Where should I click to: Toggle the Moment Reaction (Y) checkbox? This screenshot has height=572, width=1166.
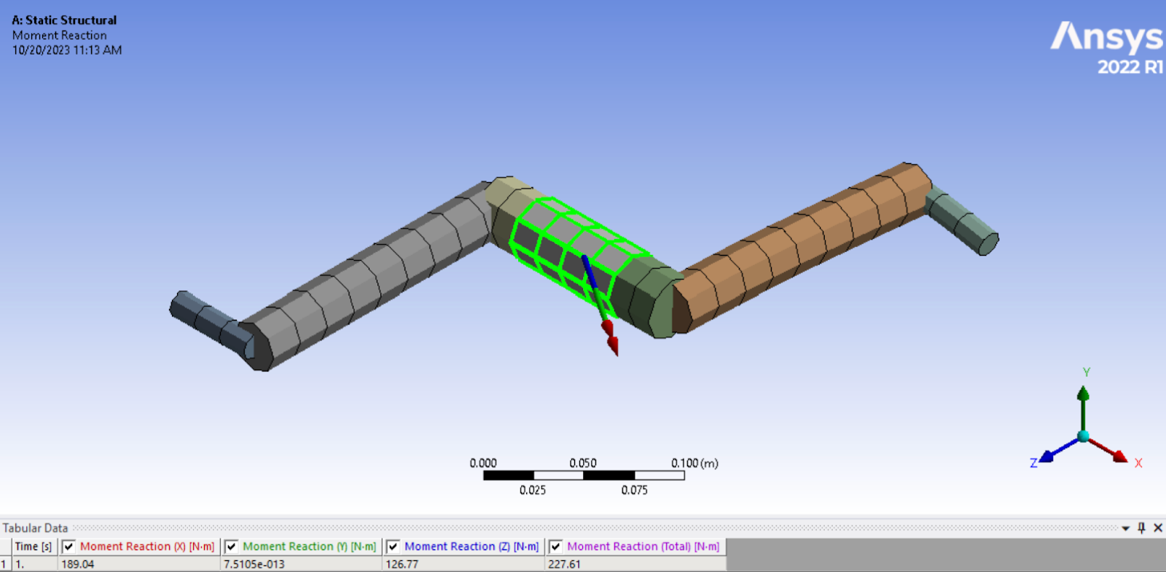click(232, 546)
